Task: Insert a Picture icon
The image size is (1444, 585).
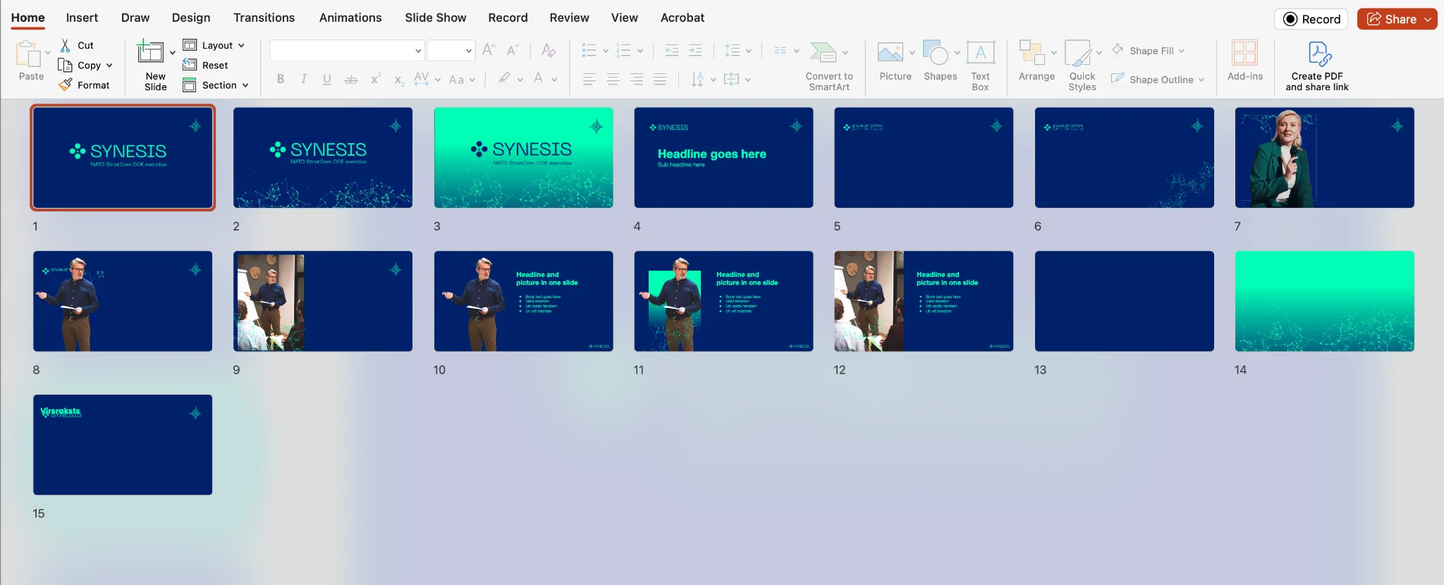Action: (890, 52)
